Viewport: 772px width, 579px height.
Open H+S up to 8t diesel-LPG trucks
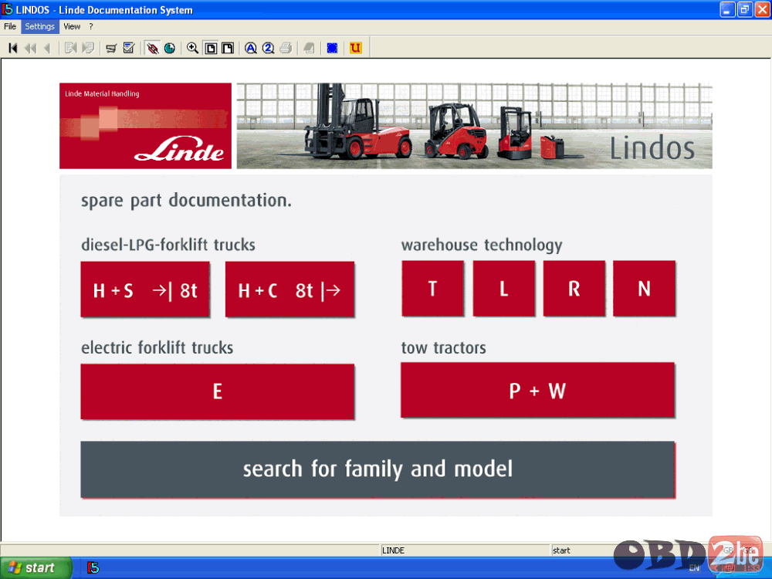(x=145, y=289)
